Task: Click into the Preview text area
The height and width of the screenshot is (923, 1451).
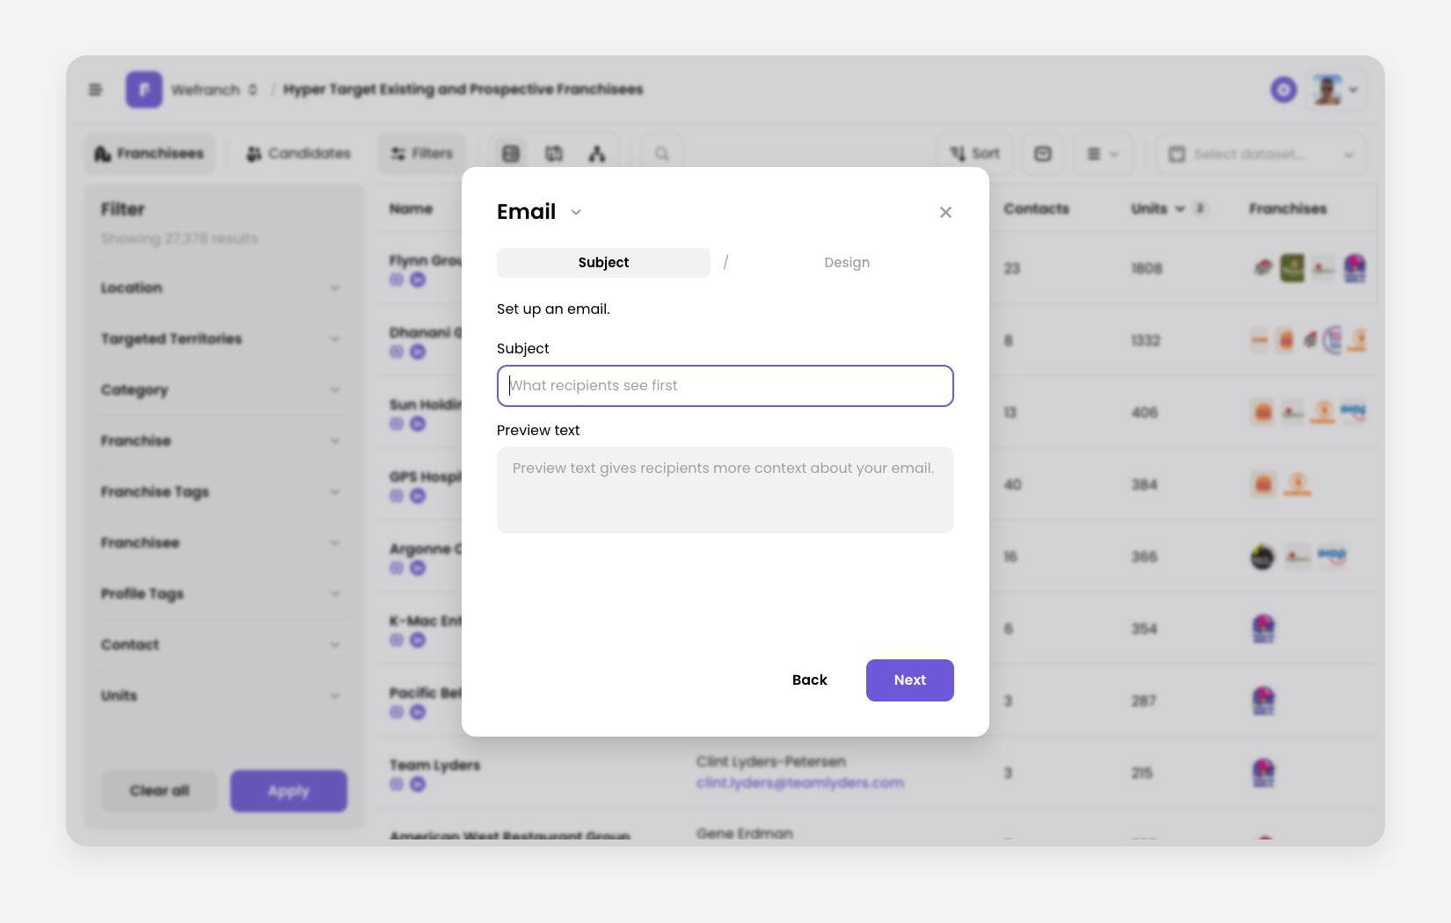Action: click(x=725, y=490)
